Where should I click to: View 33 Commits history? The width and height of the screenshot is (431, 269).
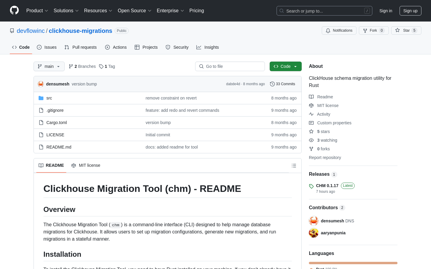tap(283, 84)
